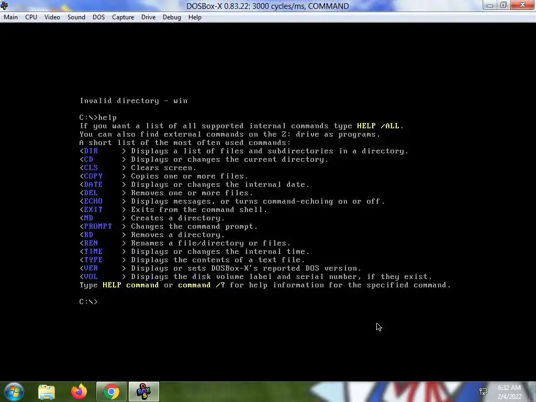The image size is (536, 402).
Task: Open the Video menu
Action: 52,17
